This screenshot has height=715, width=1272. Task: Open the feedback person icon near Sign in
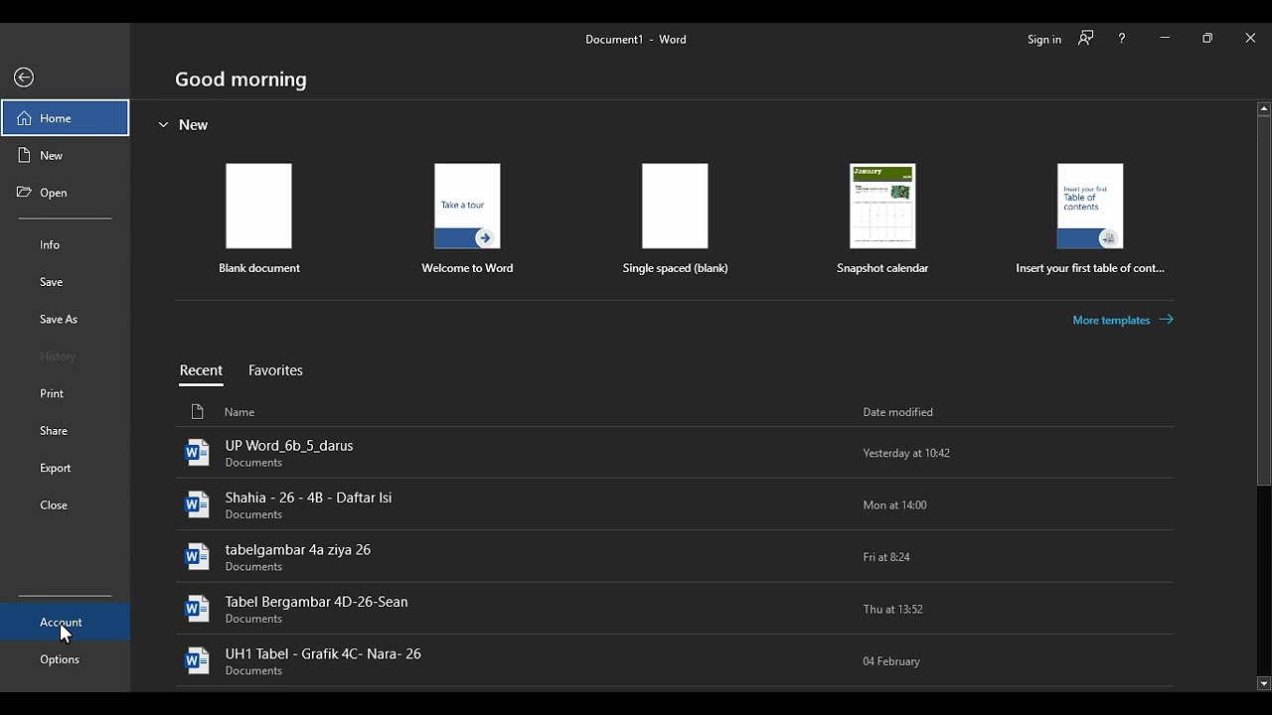point(1086,39)
